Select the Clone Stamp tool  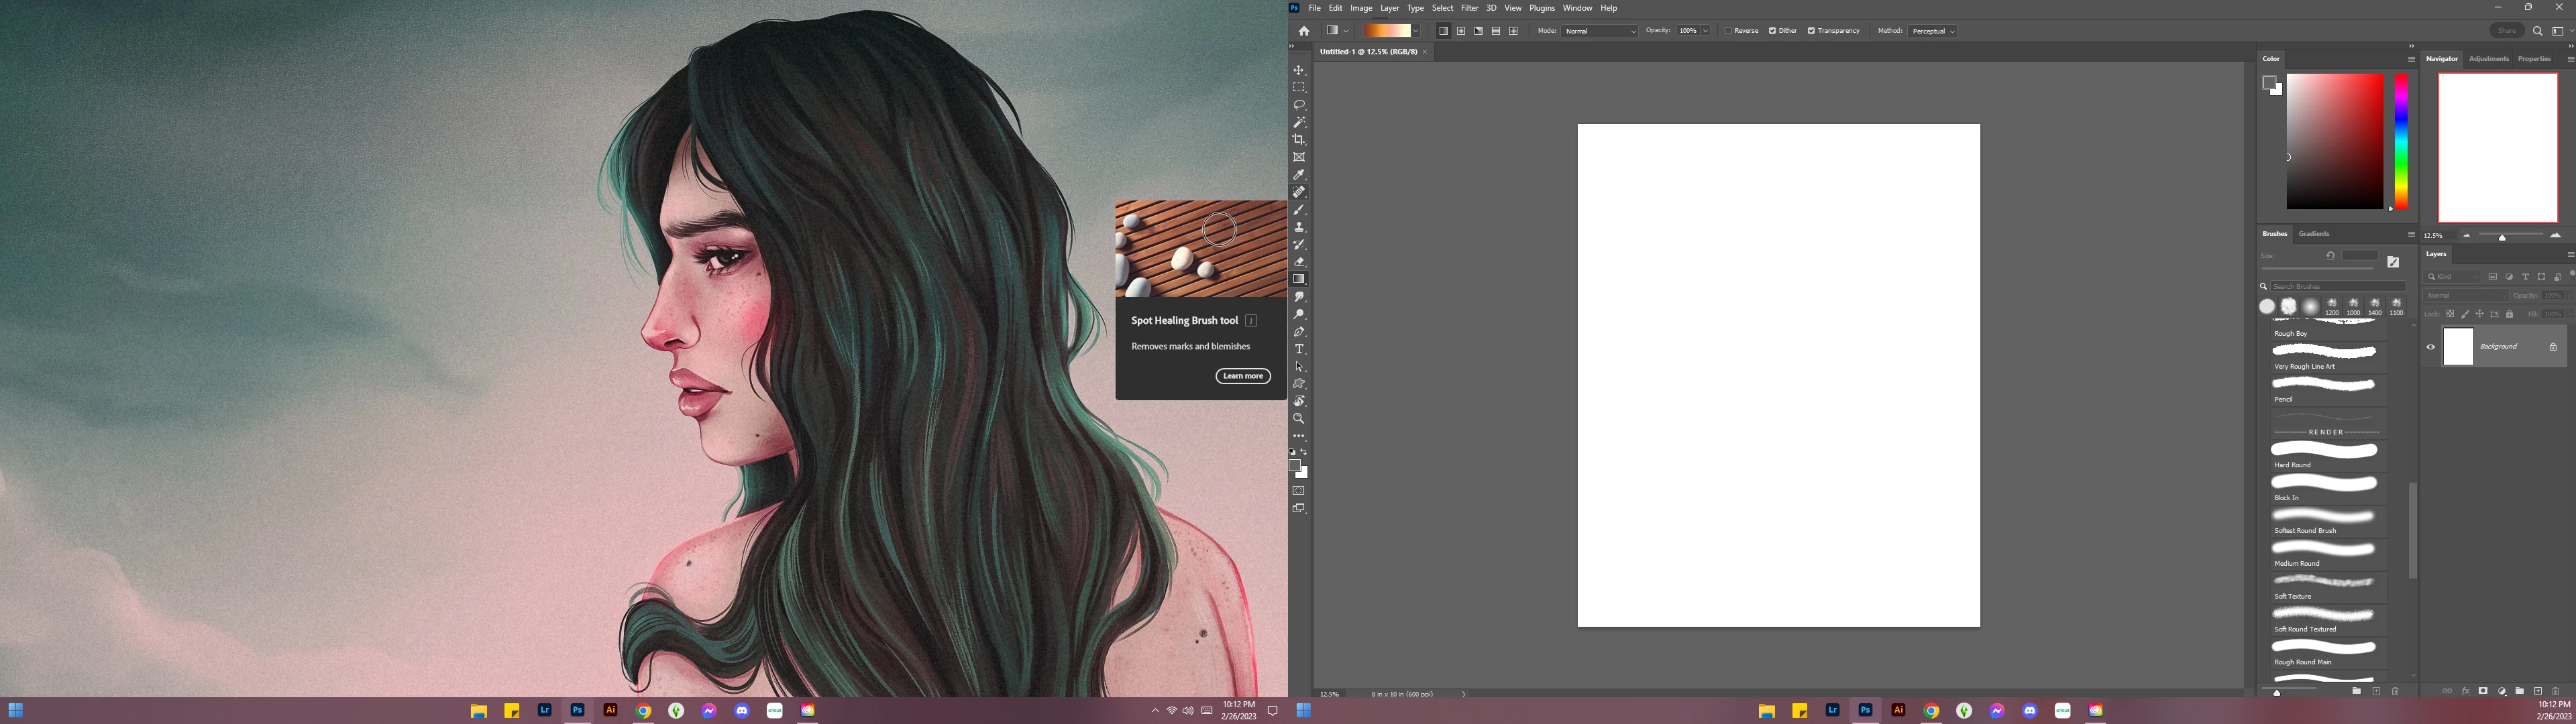point(1299,227)
